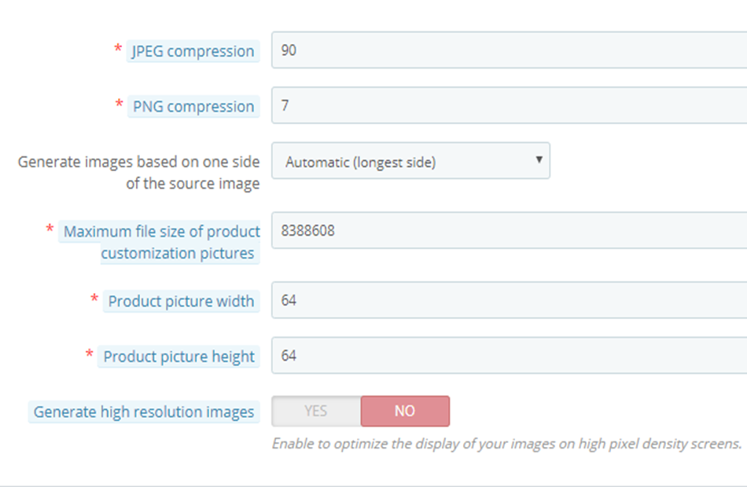Click the Generate images based on one side label

(138, 172)
